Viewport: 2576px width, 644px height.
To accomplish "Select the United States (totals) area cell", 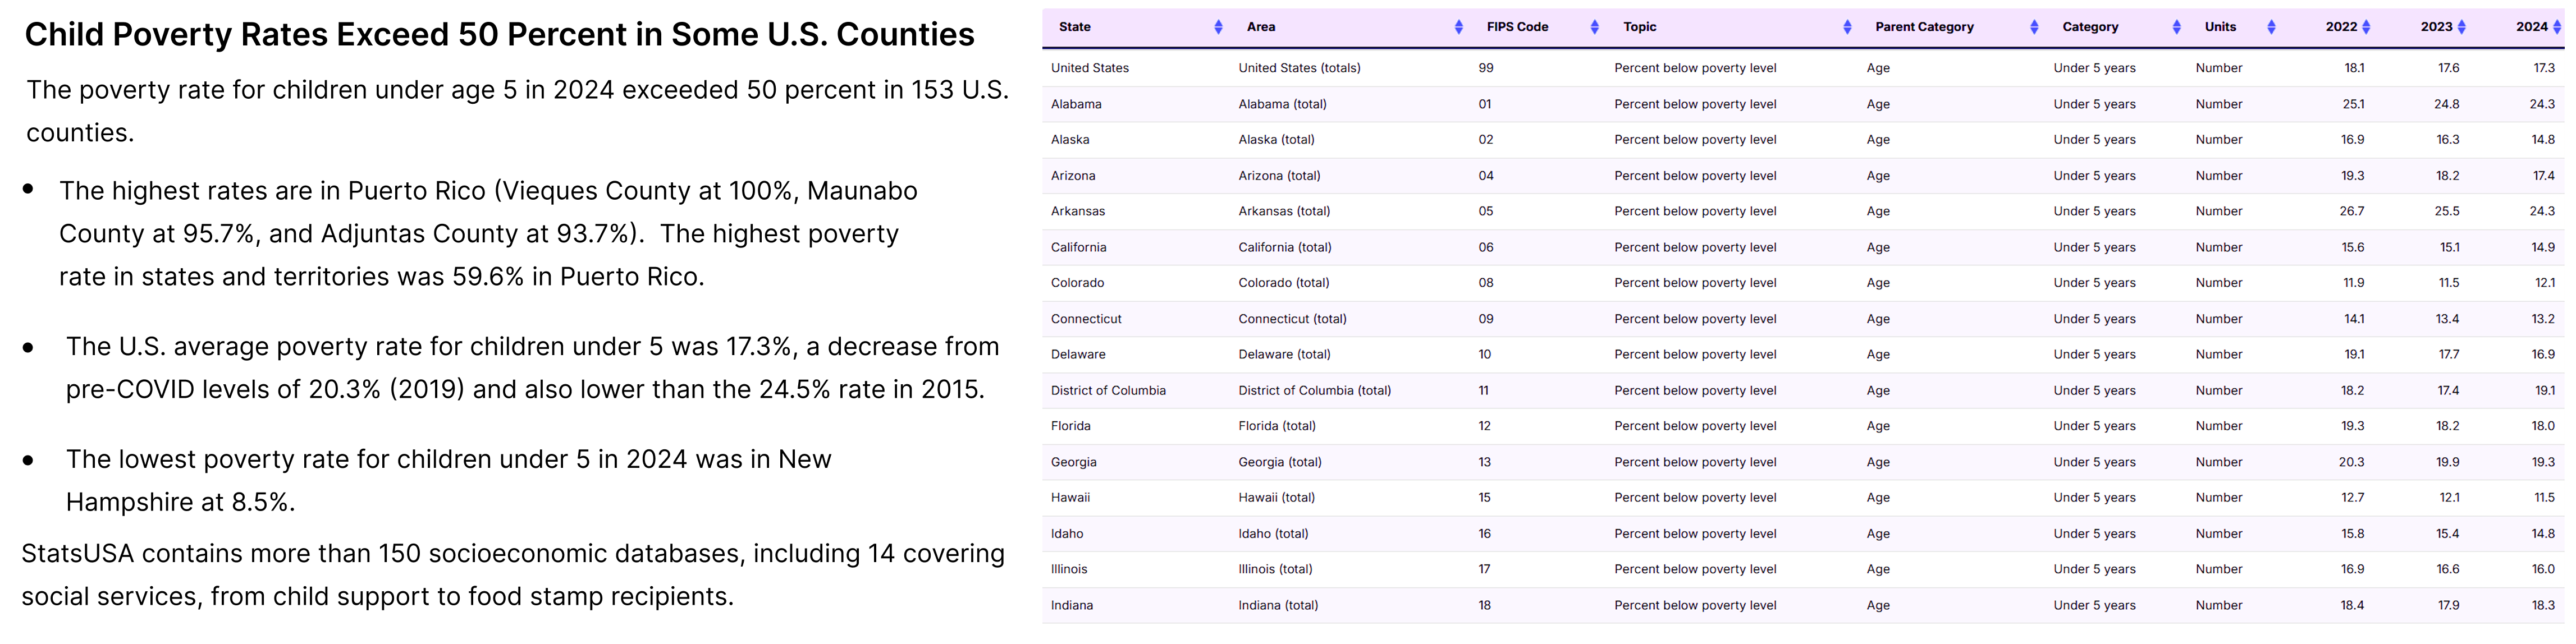I will click(x=1299, y=68).
